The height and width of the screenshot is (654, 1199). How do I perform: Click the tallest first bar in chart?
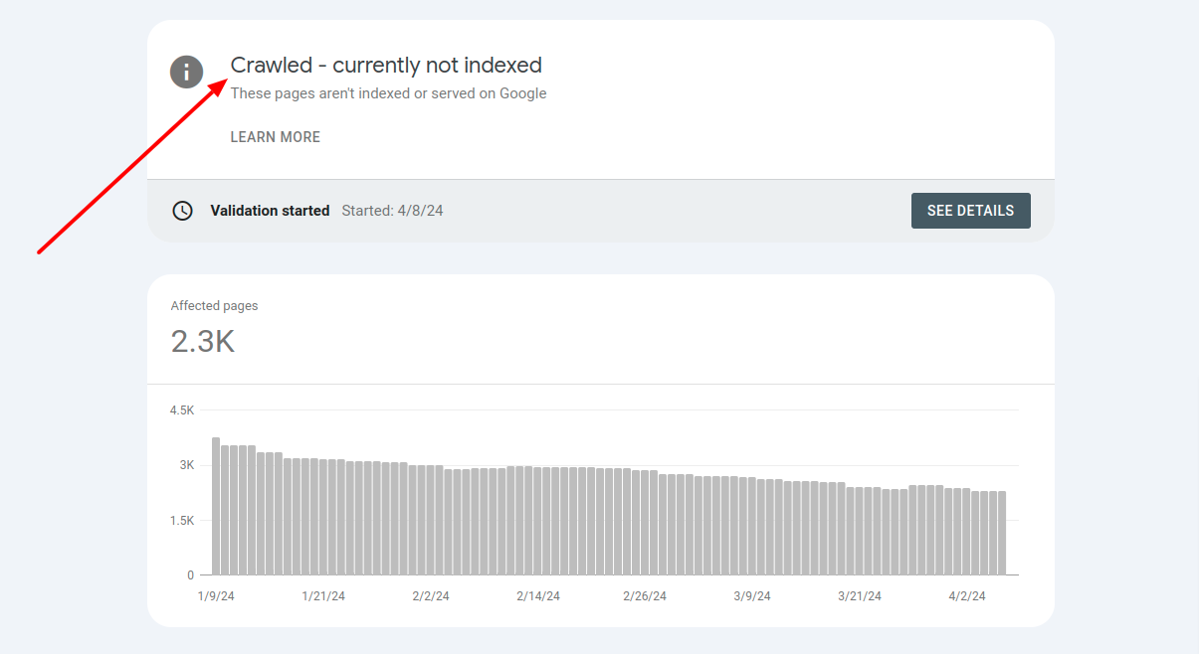(216, 506)
